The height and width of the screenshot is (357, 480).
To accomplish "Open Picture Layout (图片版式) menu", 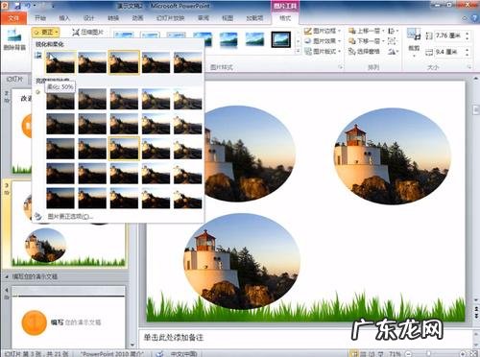I will (323, 51).
